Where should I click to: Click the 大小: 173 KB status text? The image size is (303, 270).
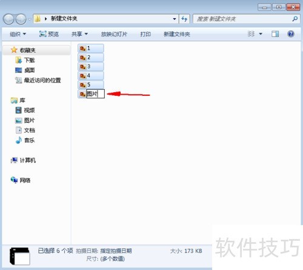186,251
